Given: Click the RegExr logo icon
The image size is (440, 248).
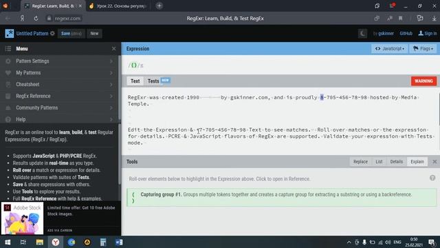Looking at the screenshot, I should click(x=9, y=34).
